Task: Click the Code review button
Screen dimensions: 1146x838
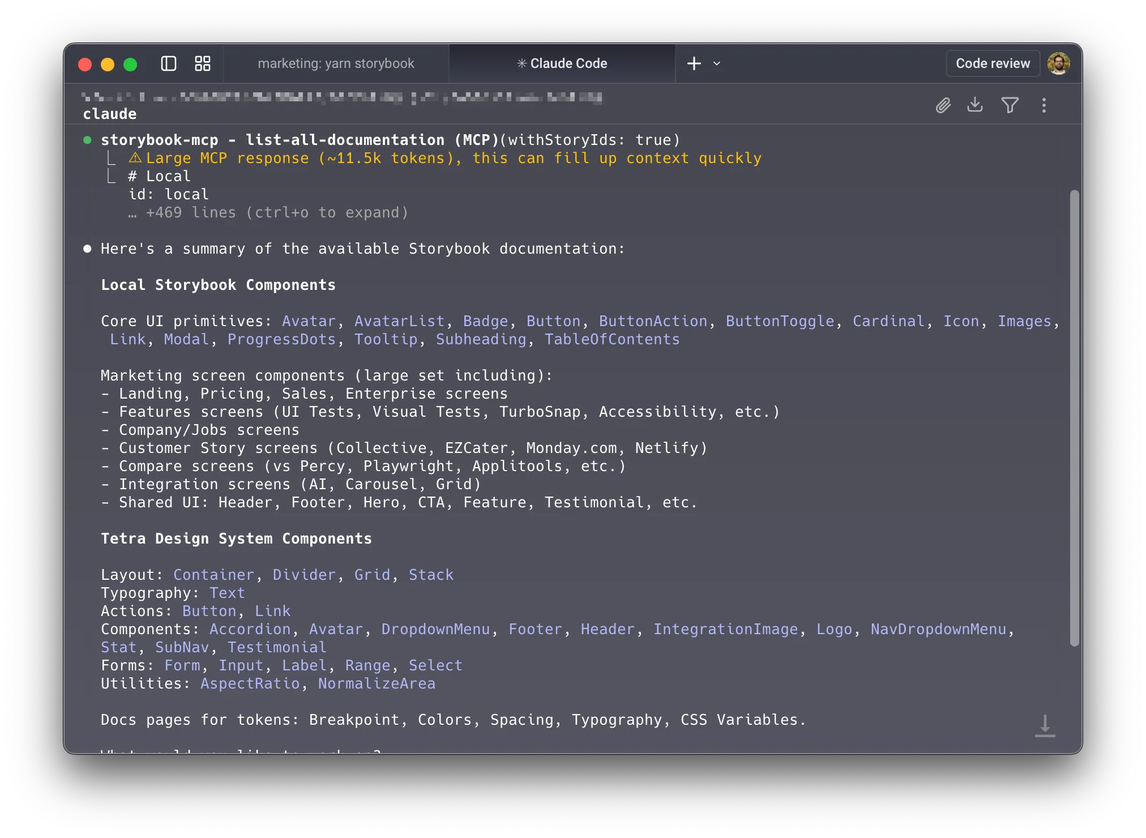Action: tap(993, 63)
